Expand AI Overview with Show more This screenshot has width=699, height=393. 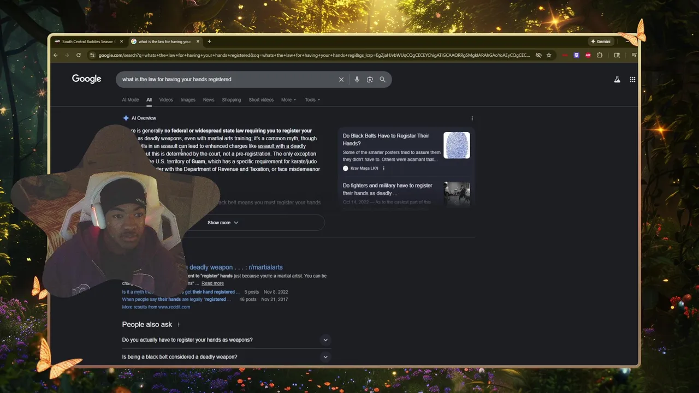click(x=223, y=223)
